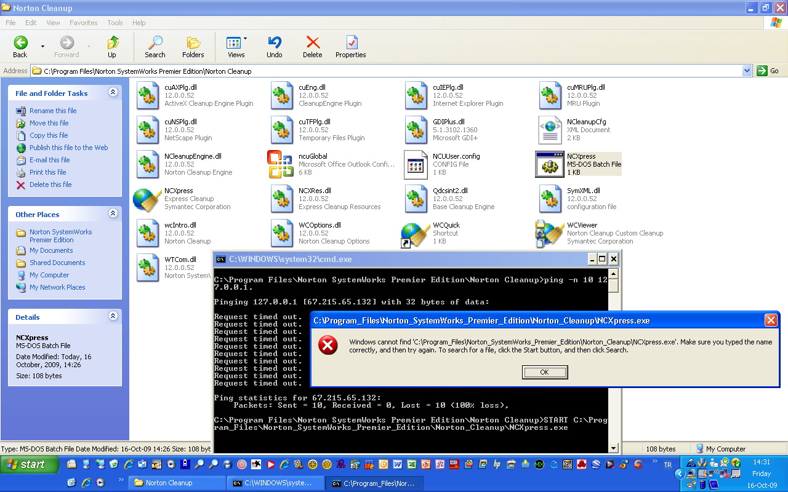The image size is (788, 492).
Task: Open the Start menu
Action: pyautogui.click(x=30, y=464)
